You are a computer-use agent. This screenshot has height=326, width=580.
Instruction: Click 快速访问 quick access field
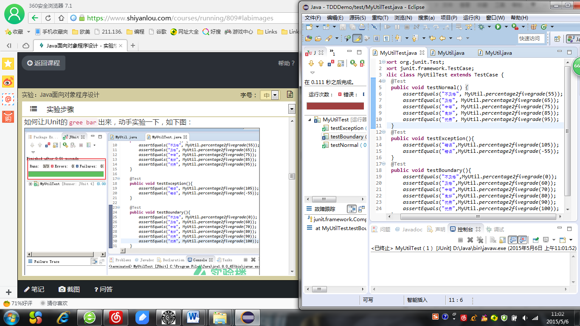531,38
